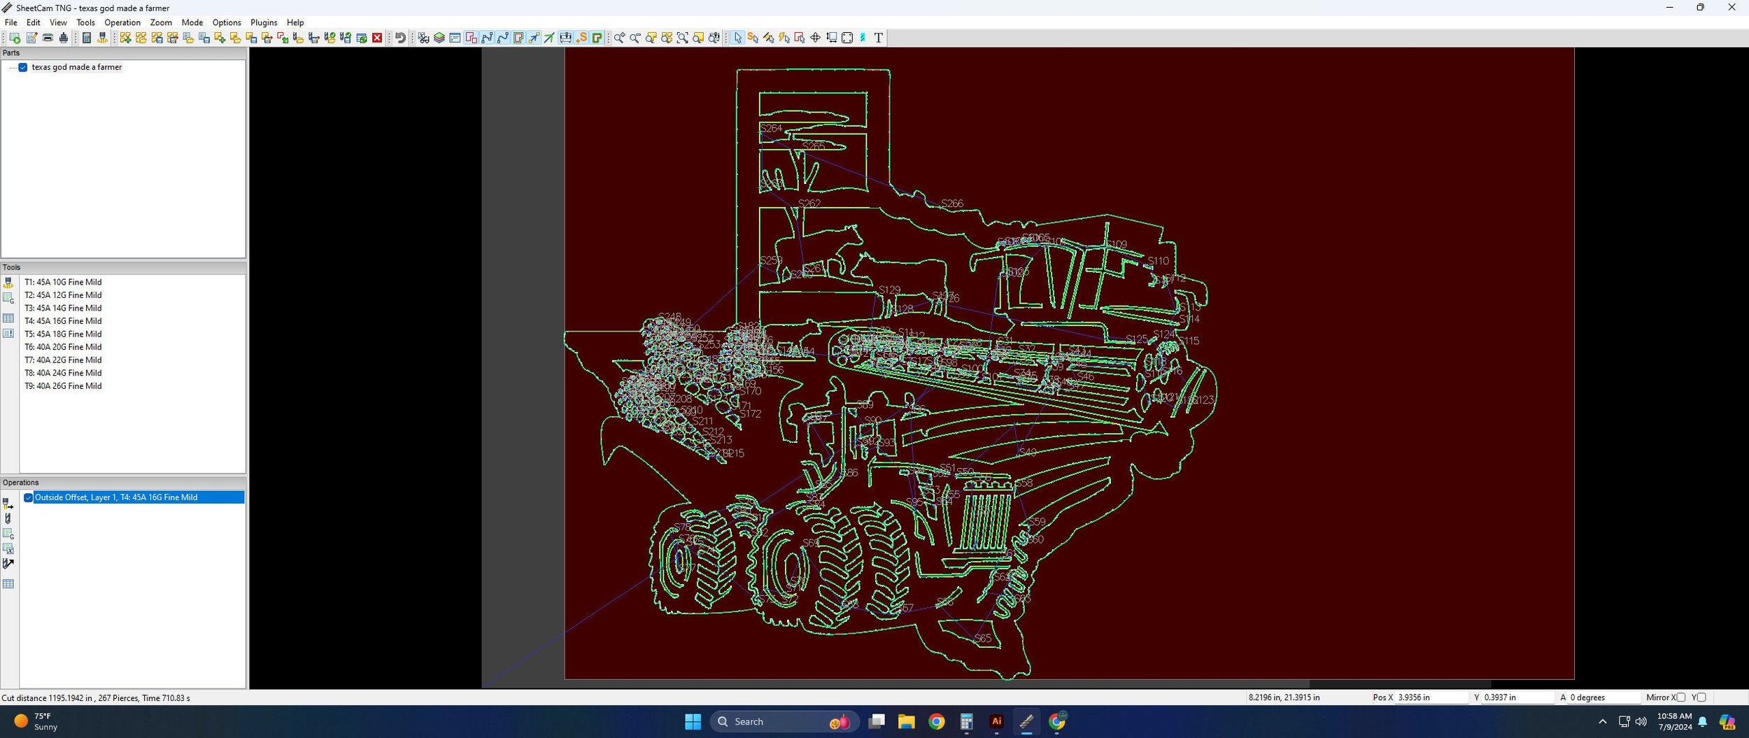Open the Mode menu
Screen dimensions: 1749x738
(192, 22)
